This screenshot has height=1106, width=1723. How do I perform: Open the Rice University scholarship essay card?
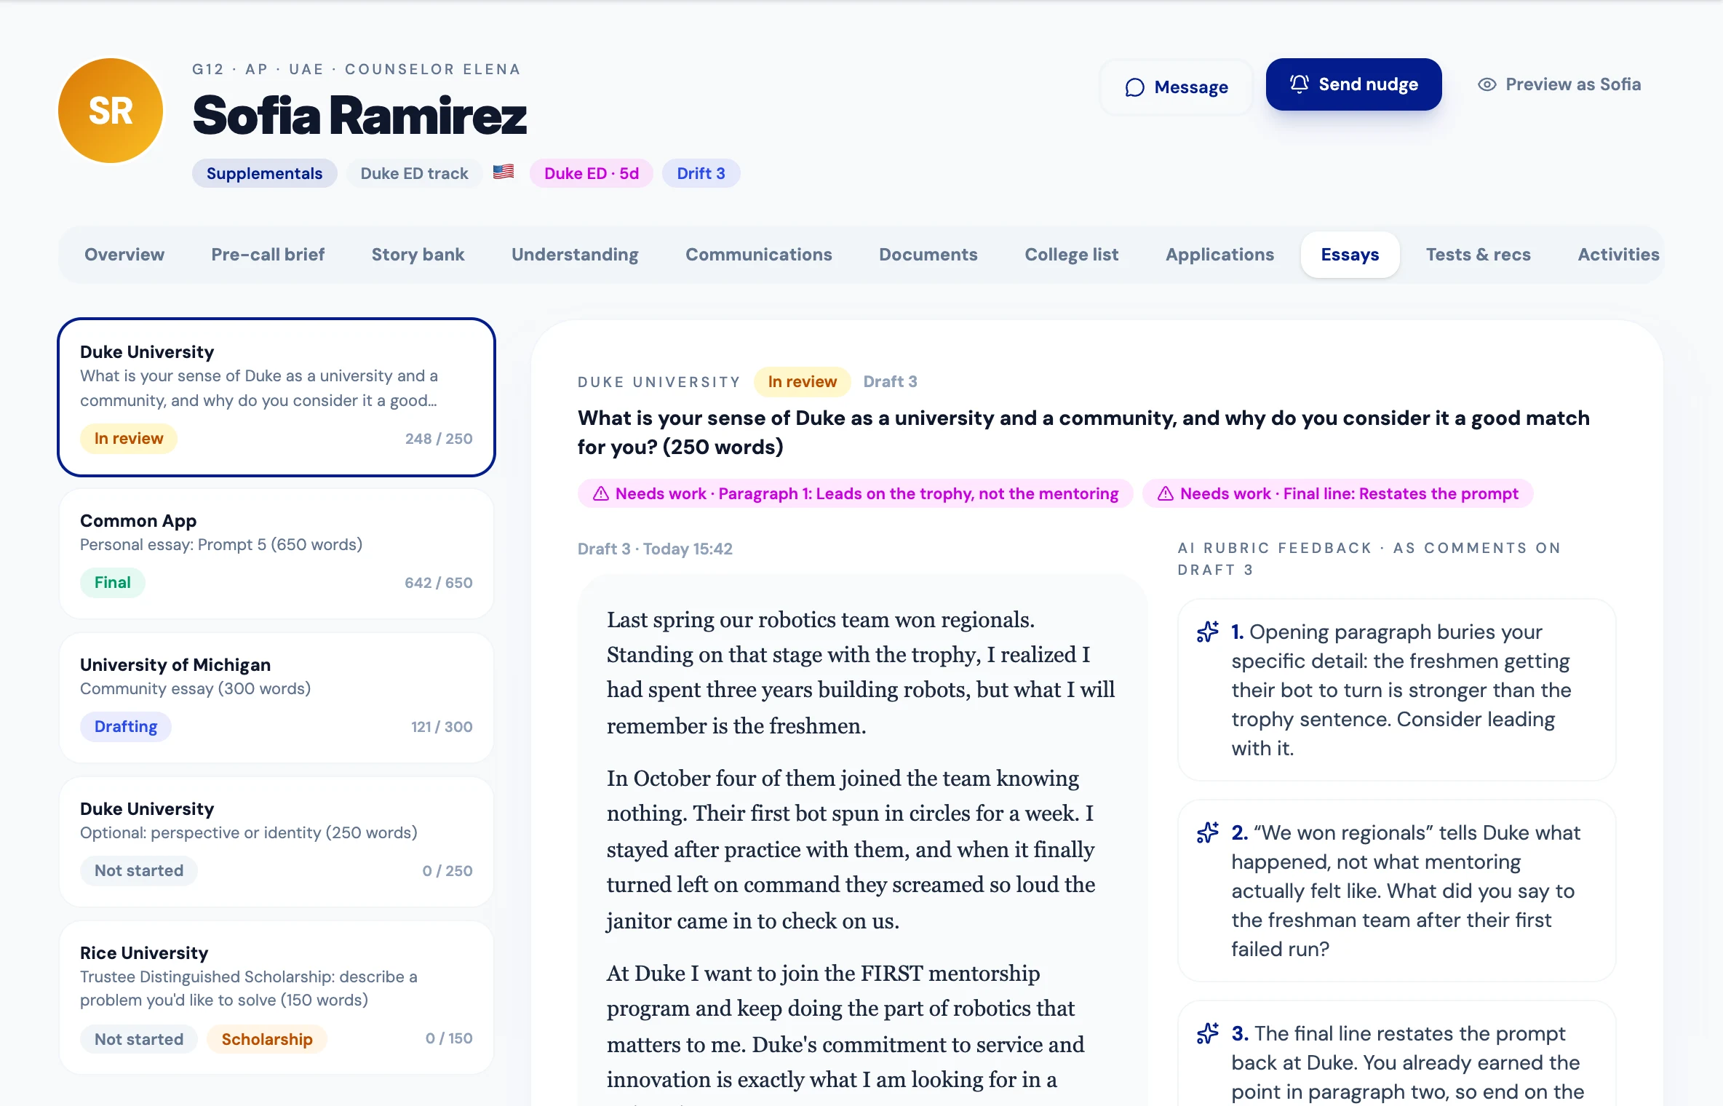(x=276, y=998)
